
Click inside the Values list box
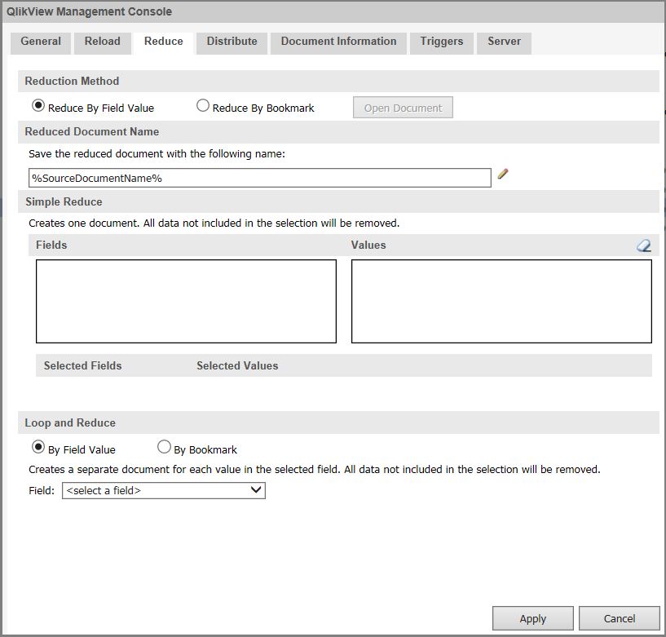(501, 301)
